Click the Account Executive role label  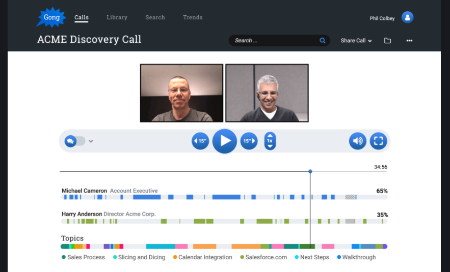(134, 191)
